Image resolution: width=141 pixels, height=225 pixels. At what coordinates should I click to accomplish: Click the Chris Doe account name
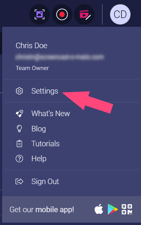click(x=31, y=46)
